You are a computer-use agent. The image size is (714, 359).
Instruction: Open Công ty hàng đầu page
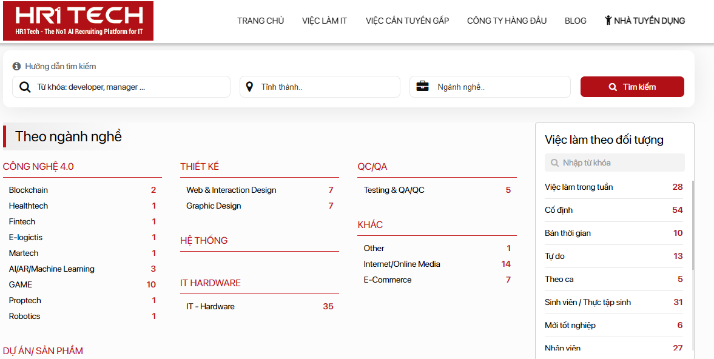507,21
